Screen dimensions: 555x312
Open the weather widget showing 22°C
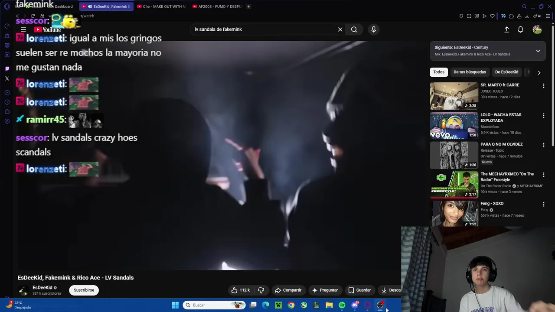(18, 305)
